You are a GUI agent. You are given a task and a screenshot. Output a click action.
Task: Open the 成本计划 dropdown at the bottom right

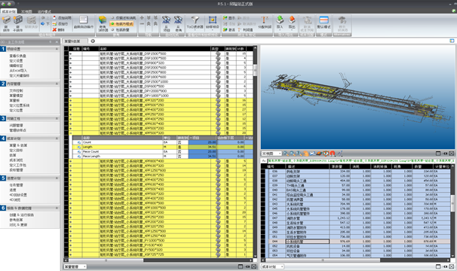coord(272,266)
